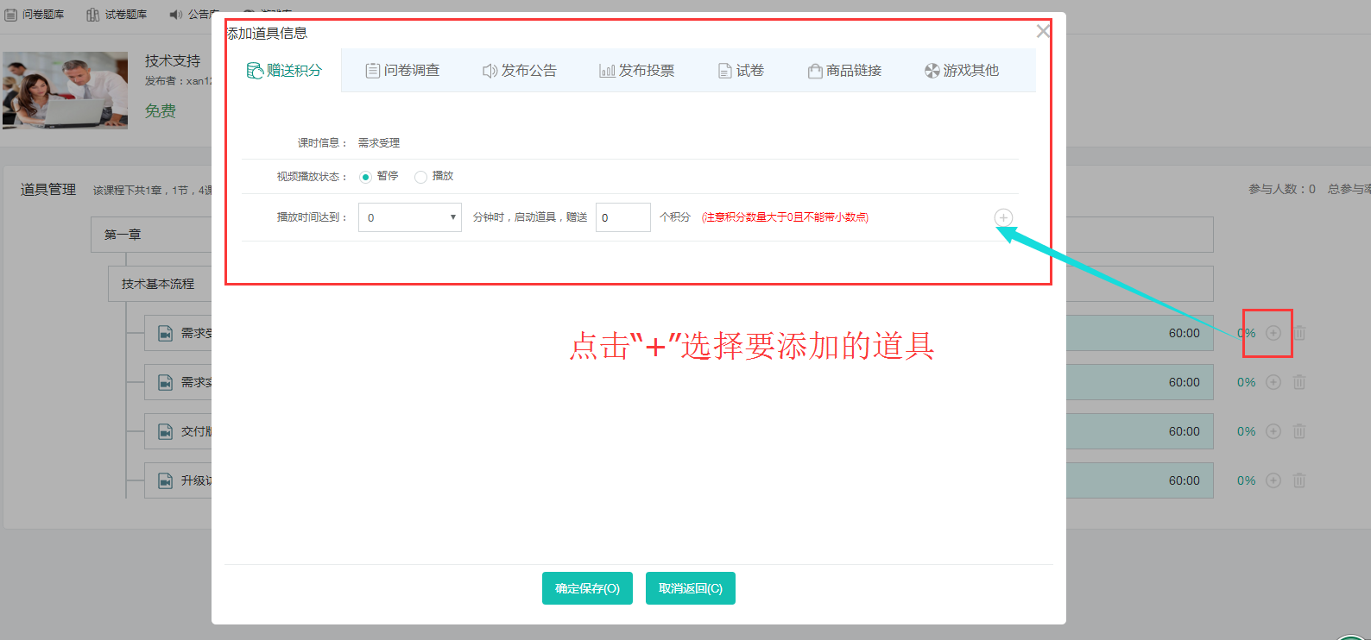Click the 赠送 points input field
Screen dimensions: 1371x640
(623, 217)
